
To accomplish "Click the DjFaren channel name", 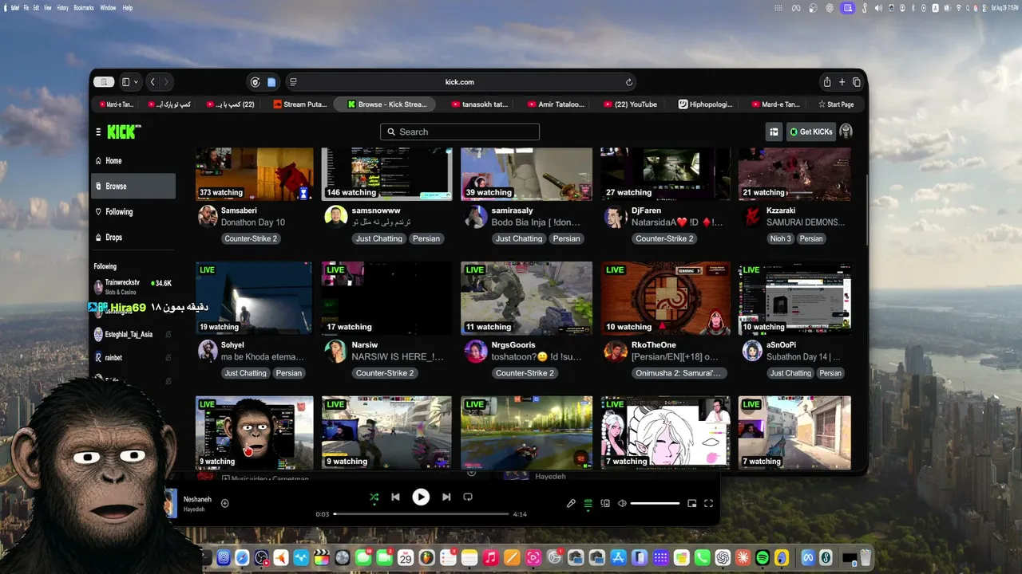I will tap(646, 210).
